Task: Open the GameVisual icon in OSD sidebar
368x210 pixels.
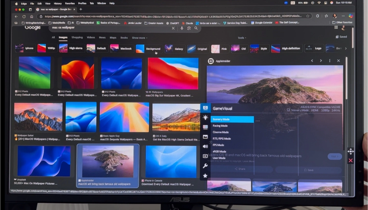Action: pyautogui.click(x=205, y=108)
